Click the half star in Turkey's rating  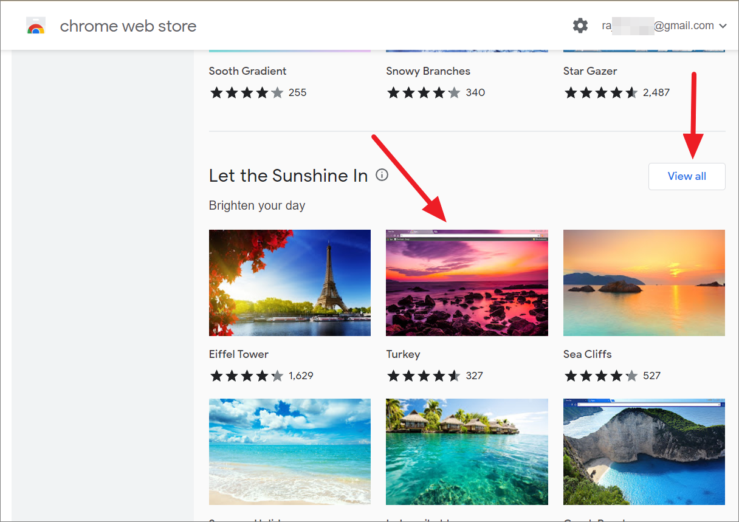[455, 376]
